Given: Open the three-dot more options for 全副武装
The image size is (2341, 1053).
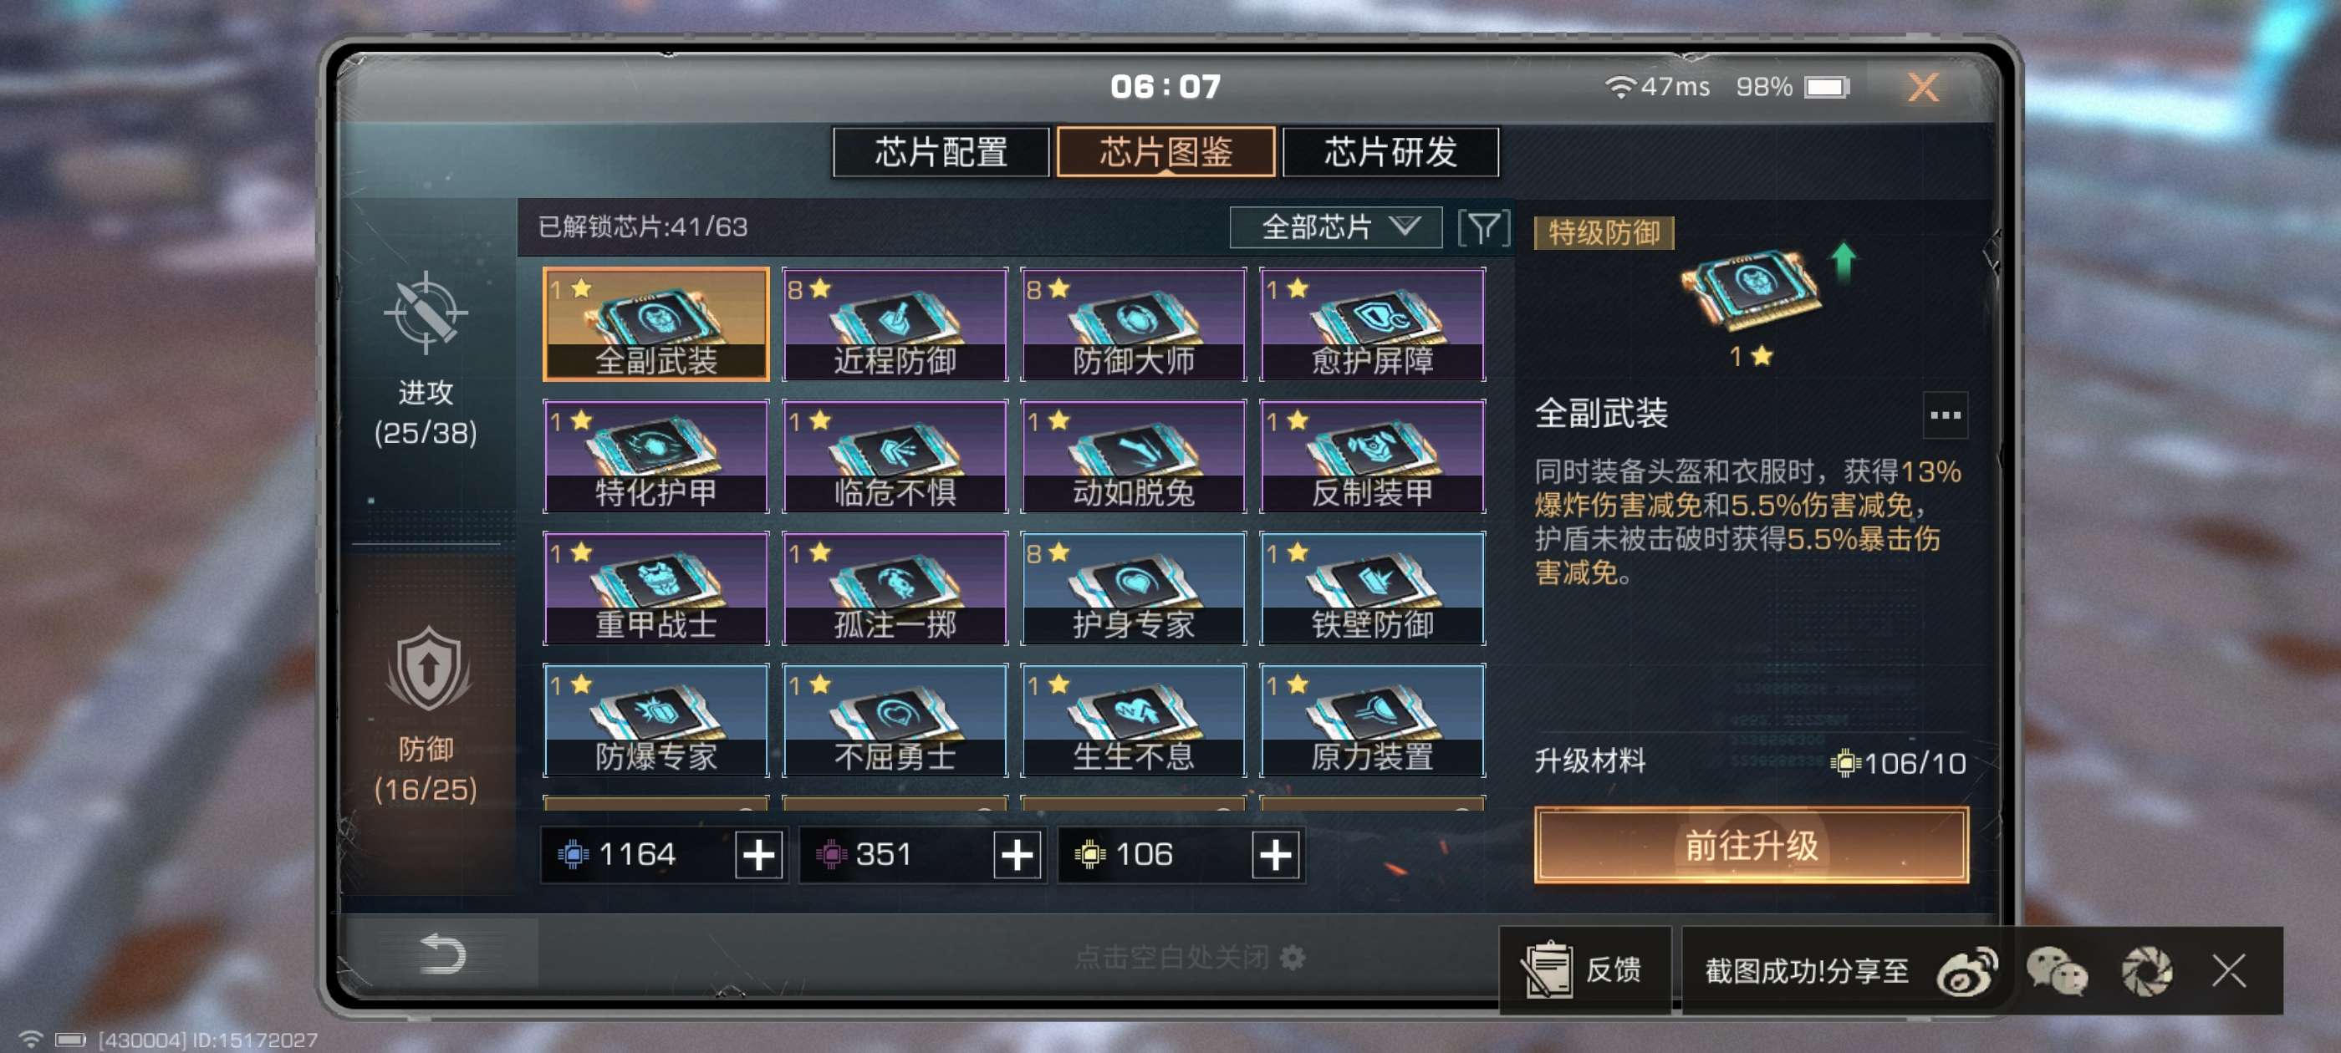Looking at the screenshot, I should click(x=1944, y=415).
